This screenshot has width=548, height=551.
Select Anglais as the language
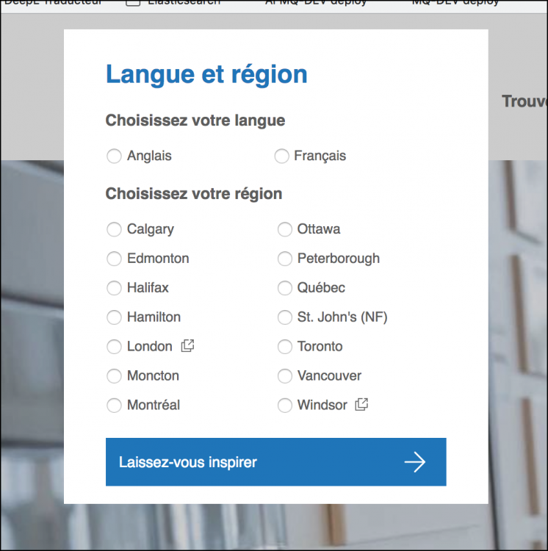(114, 156)
